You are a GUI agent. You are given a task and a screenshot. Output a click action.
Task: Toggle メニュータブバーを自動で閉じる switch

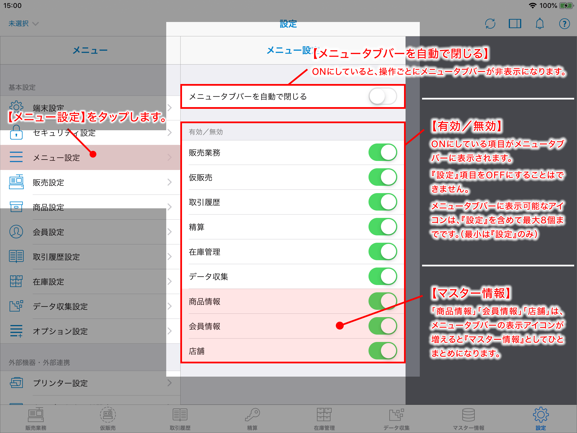pos(383,96)
